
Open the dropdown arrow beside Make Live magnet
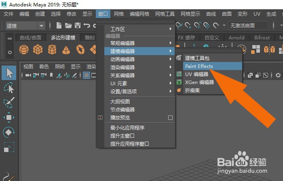[x=224, y=25]
